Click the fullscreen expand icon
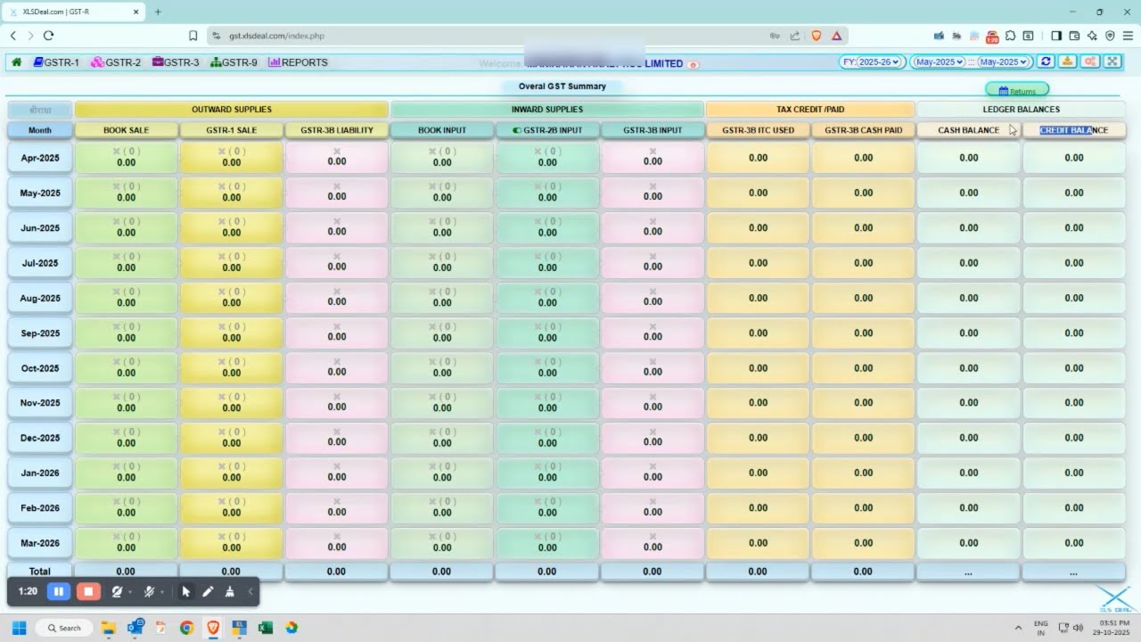The image size is (1141, 642). 1112,62
